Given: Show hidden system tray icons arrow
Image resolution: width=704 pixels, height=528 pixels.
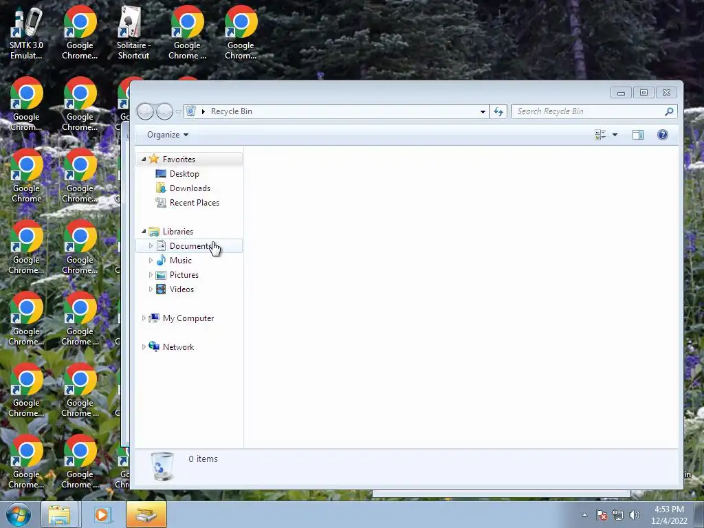Looking at the screenshot, I should (584, 515).
